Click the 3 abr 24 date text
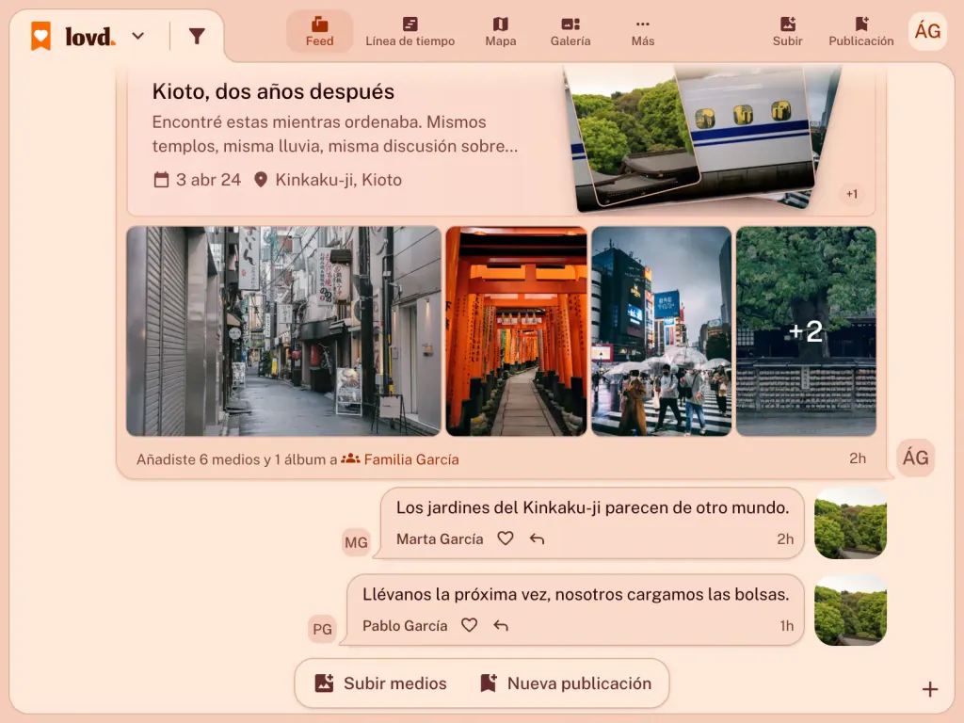Viewport: 964px width, 723px height. click(208, 180)
